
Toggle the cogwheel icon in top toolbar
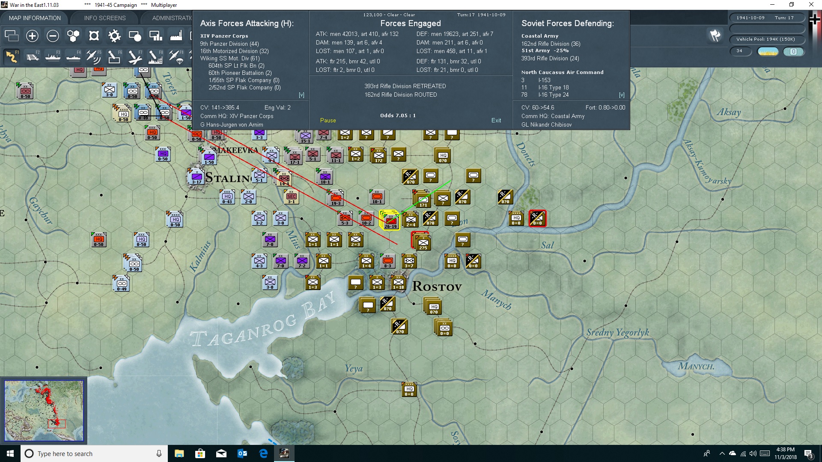point(114,36)
